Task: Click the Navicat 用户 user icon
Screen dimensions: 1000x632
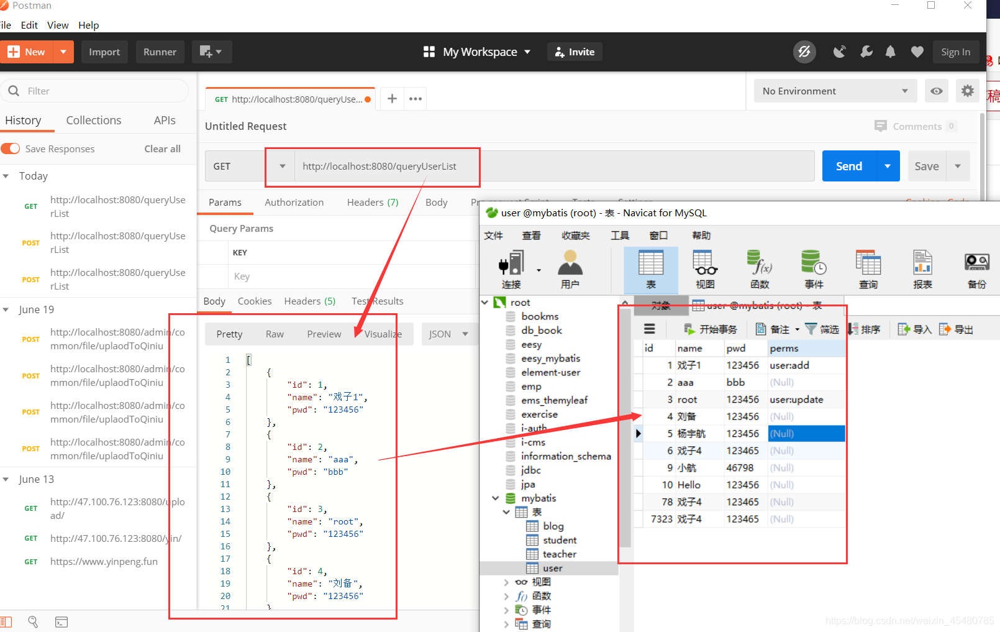Action: (570, 269)
